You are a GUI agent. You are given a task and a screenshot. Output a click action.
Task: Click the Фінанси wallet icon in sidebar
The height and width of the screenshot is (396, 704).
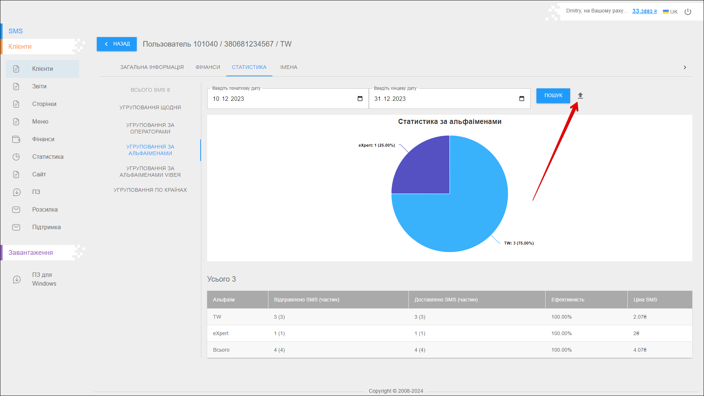coord(16,139)
